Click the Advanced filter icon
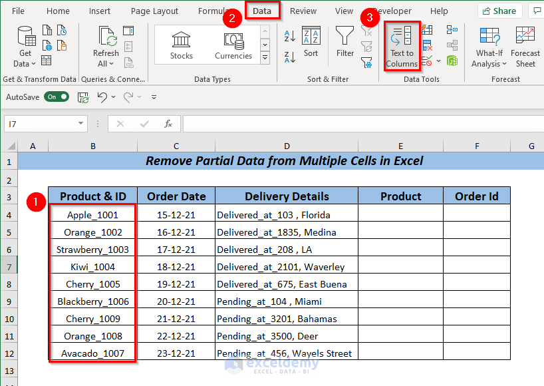This screenshot has height=386, width=544. [366, 63]
